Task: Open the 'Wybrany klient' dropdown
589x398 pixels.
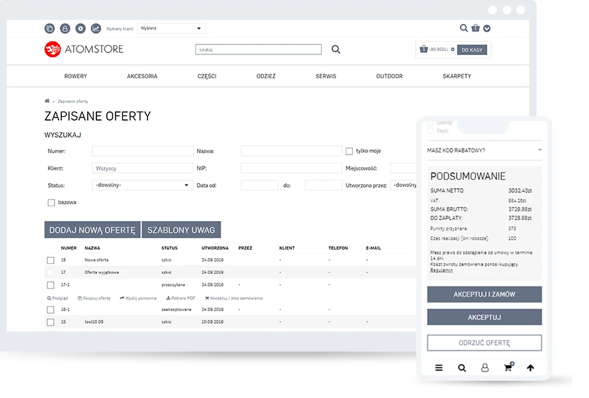Action: tap(172, 29)
